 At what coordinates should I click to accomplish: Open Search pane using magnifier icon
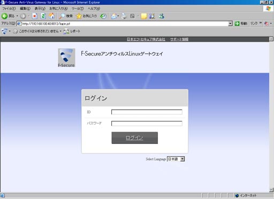pos(62,16)
